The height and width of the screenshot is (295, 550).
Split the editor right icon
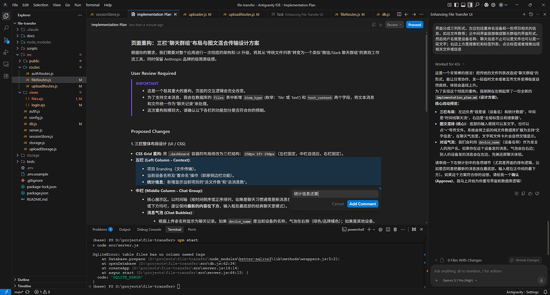[399, 14]
